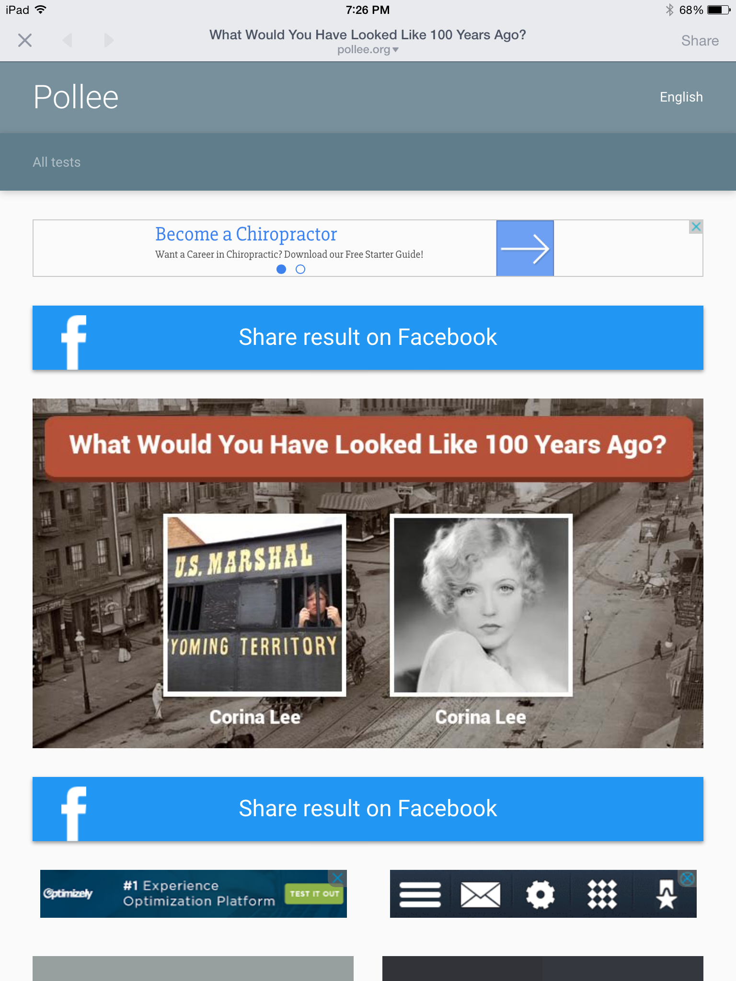The height and width of the screenshot is (981, 736).
Task: Tap the envelope mail icon
Action: point(480,894)
